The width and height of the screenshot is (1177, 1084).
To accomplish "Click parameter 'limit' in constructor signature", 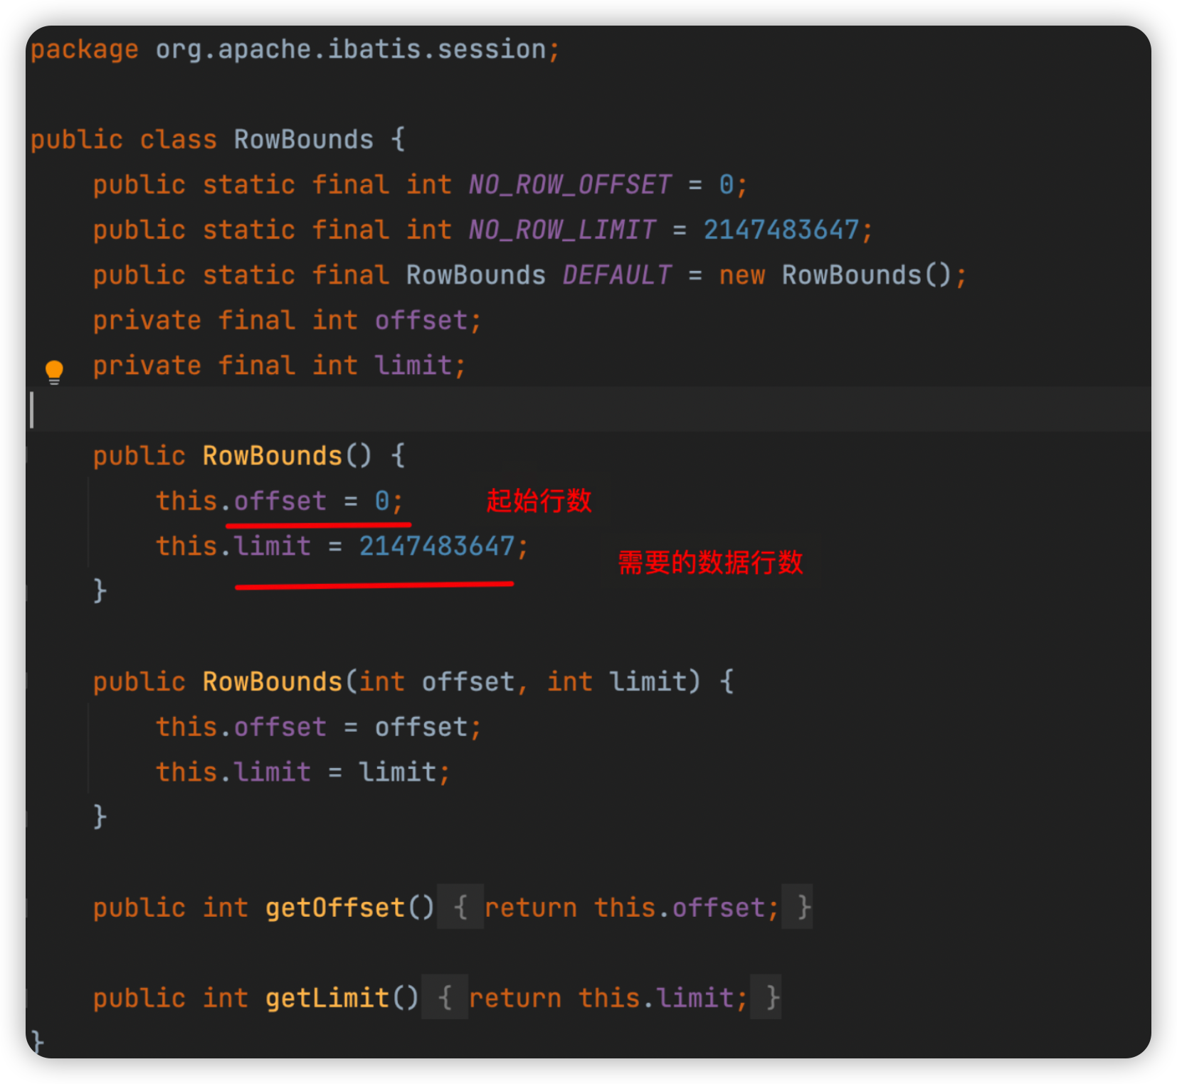I will (x=648, y=681).
